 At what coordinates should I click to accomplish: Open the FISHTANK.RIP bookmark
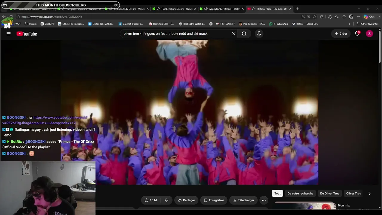click(225, 24)
